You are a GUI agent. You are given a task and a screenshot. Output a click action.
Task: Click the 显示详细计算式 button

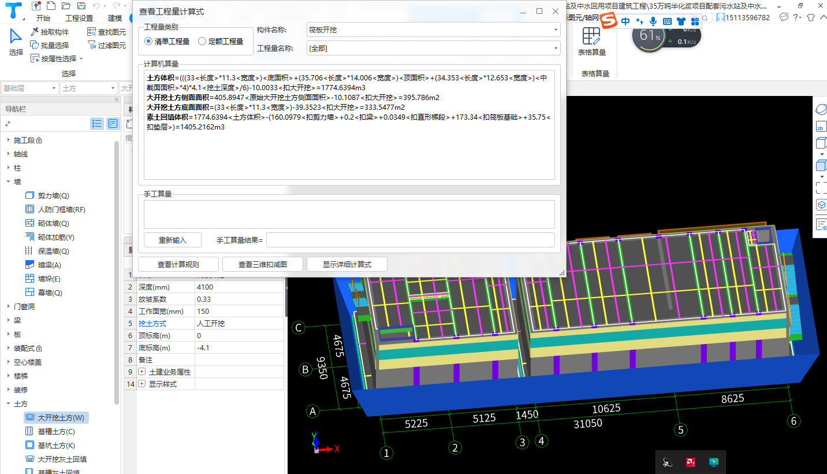click(347, 264)
